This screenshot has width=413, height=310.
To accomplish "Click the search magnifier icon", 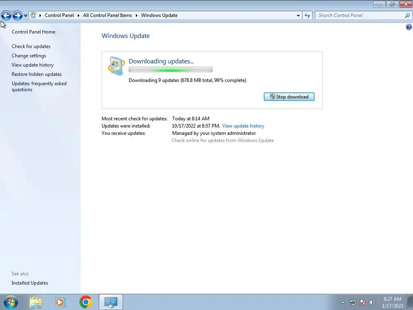I will click(407, 15).
